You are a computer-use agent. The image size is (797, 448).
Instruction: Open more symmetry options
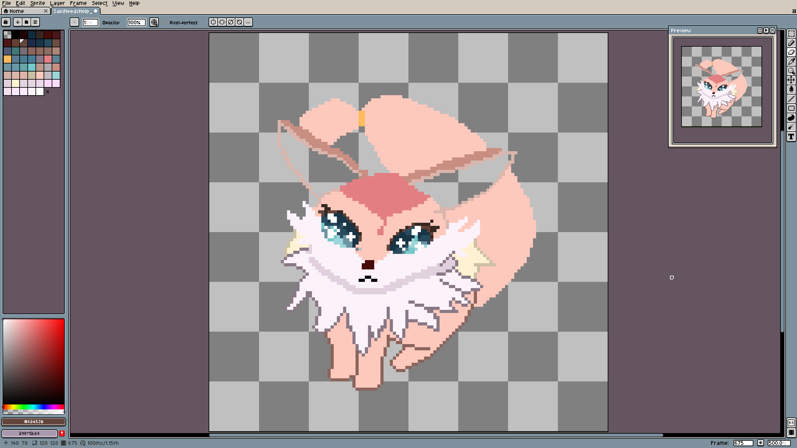click(248, 22)
